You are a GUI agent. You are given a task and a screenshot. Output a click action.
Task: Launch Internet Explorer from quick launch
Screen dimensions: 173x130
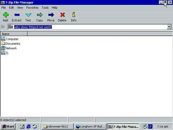(28, 126)
